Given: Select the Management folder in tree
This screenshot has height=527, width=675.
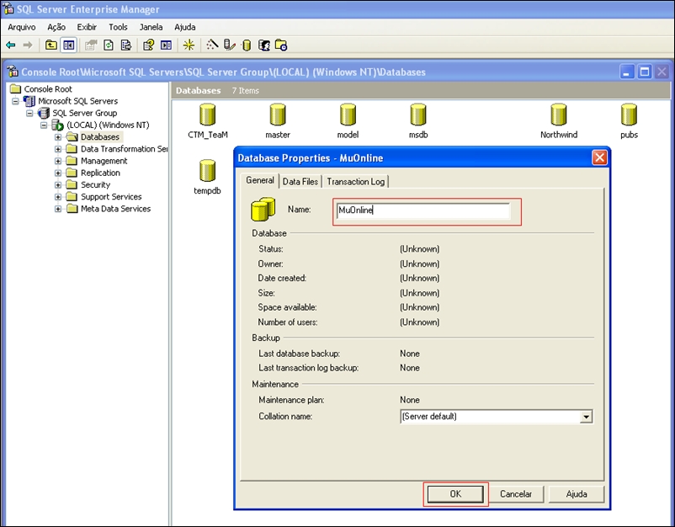Looking at the screenshot, I should click(97, 161).
